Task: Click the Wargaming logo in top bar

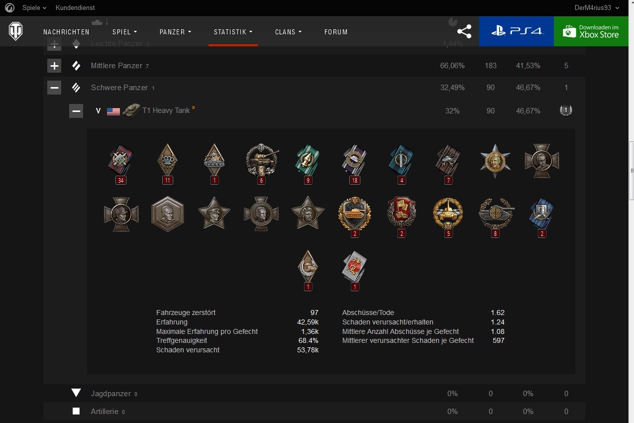Action: point(9,7)
